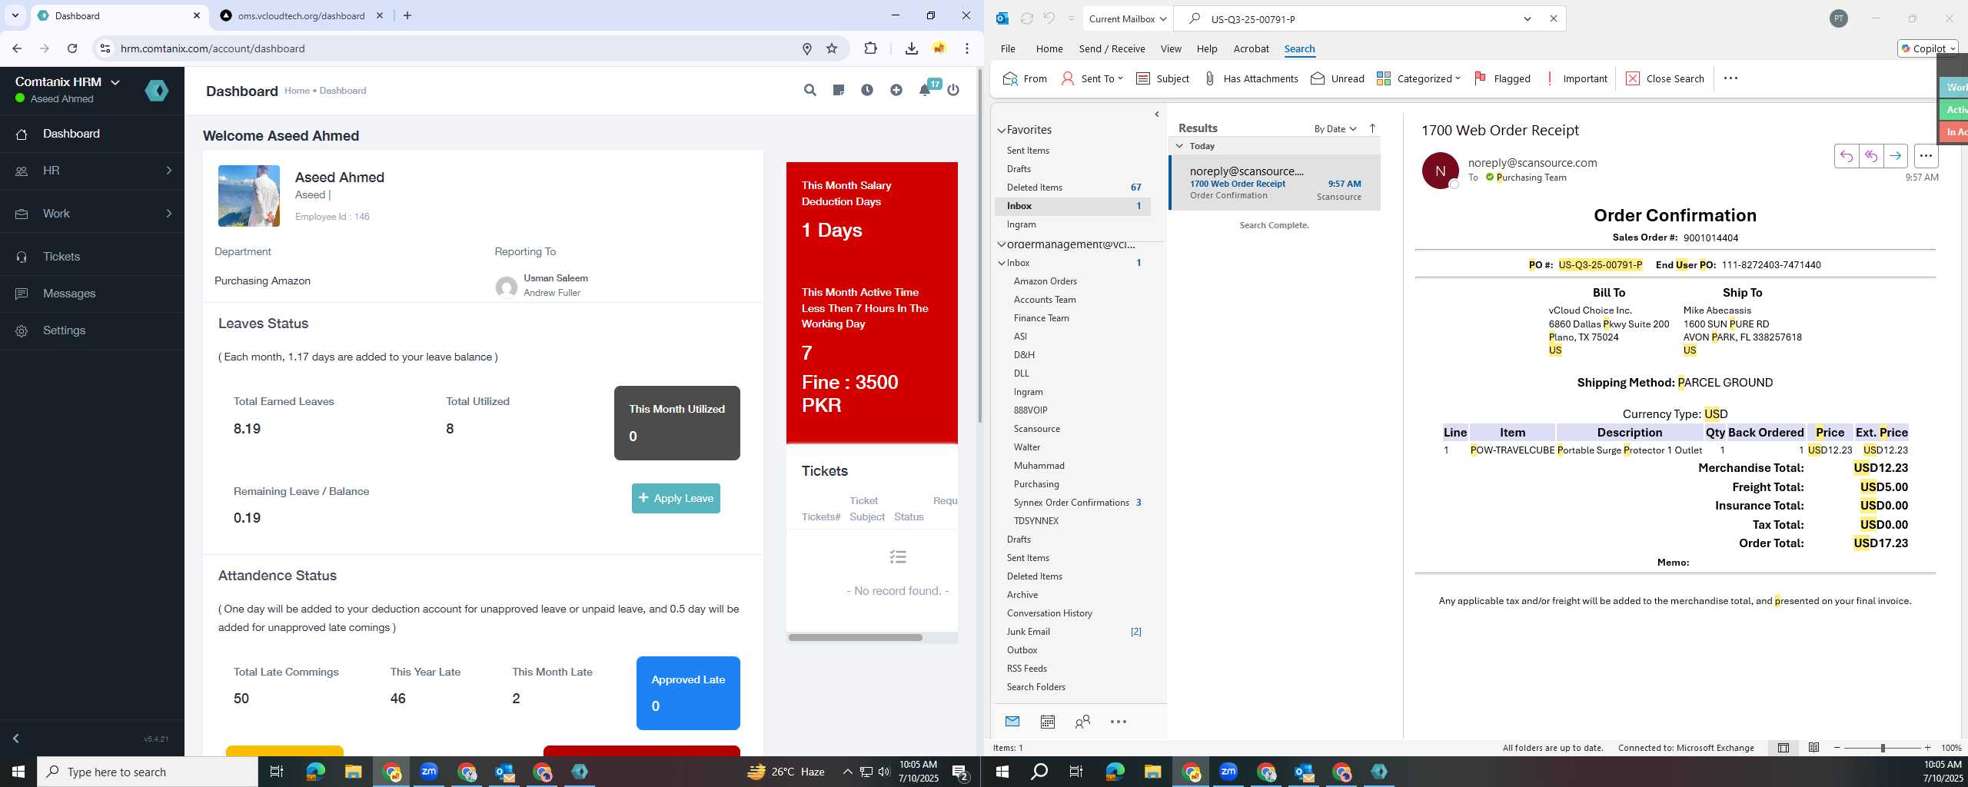Open the ribbon overflow ellipsis after Close Search

[1730, 78]
